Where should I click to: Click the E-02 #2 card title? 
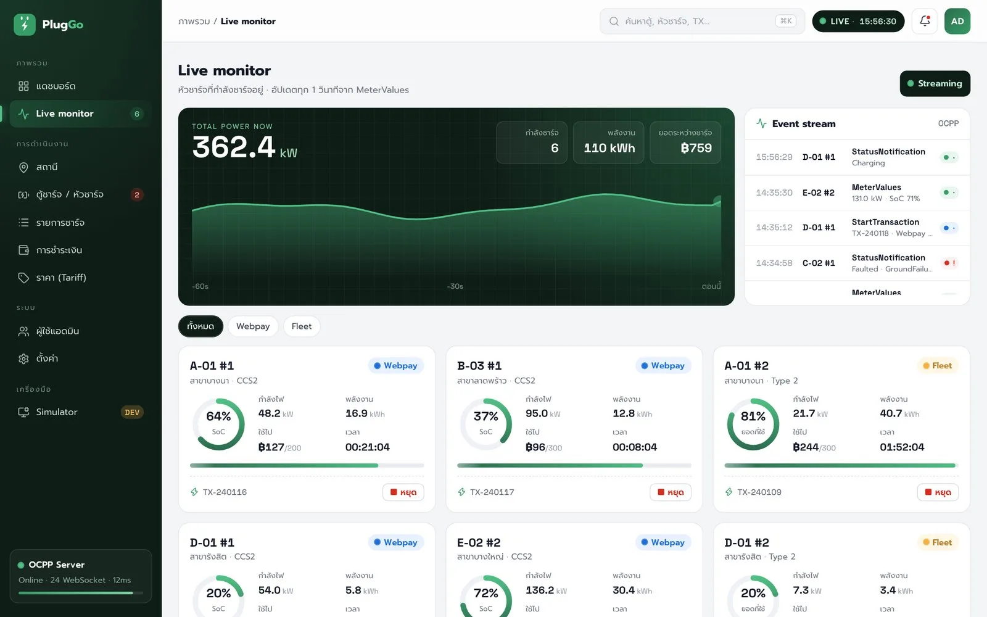tap(479, 543)
